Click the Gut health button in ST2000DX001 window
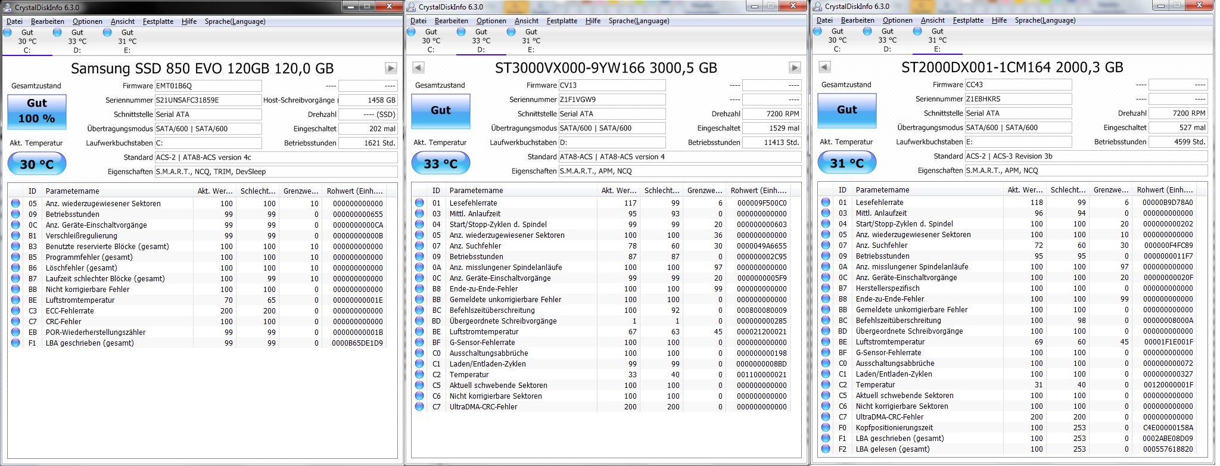This screenshot has width=1220, height=466. click(847, 110)
